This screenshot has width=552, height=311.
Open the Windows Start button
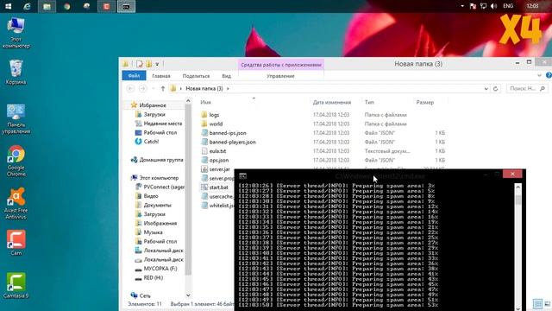pyautogui.click(x=8, y=6)
